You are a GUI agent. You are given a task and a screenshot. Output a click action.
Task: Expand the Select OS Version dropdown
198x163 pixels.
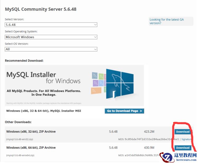51,49
